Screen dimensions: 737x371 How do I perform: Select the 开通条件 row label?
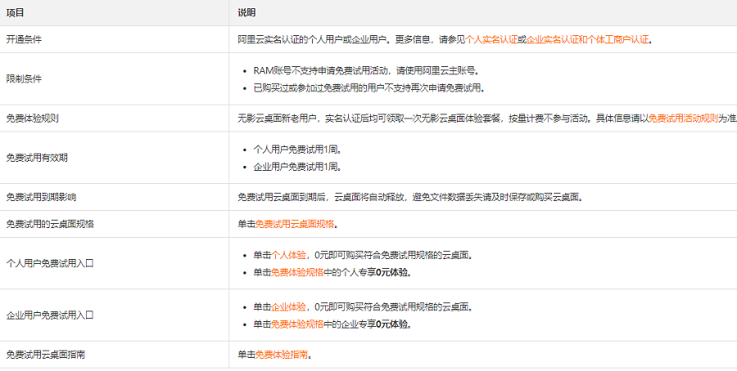point(24,39)
